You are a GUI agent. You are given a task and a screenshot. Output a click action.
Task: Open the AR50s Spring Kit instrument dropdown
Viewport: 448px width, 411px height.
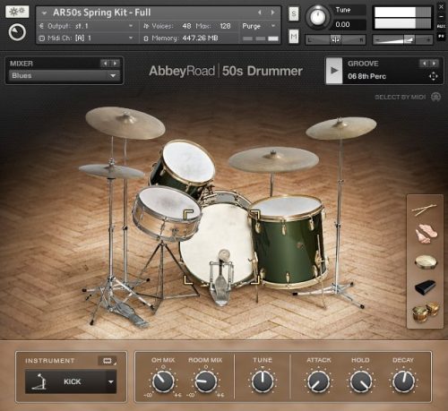(45, 13)
